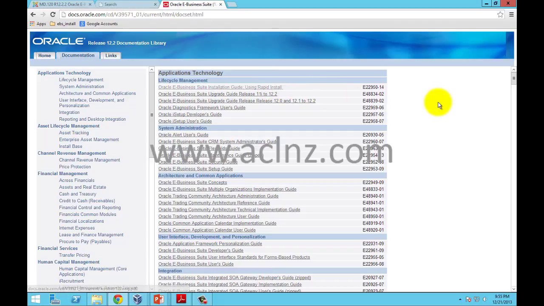Open Integrated SOA Gateway Developer's Guide (zipped)
Viewport: 544px width, 306px height.
tap(235, 278)
